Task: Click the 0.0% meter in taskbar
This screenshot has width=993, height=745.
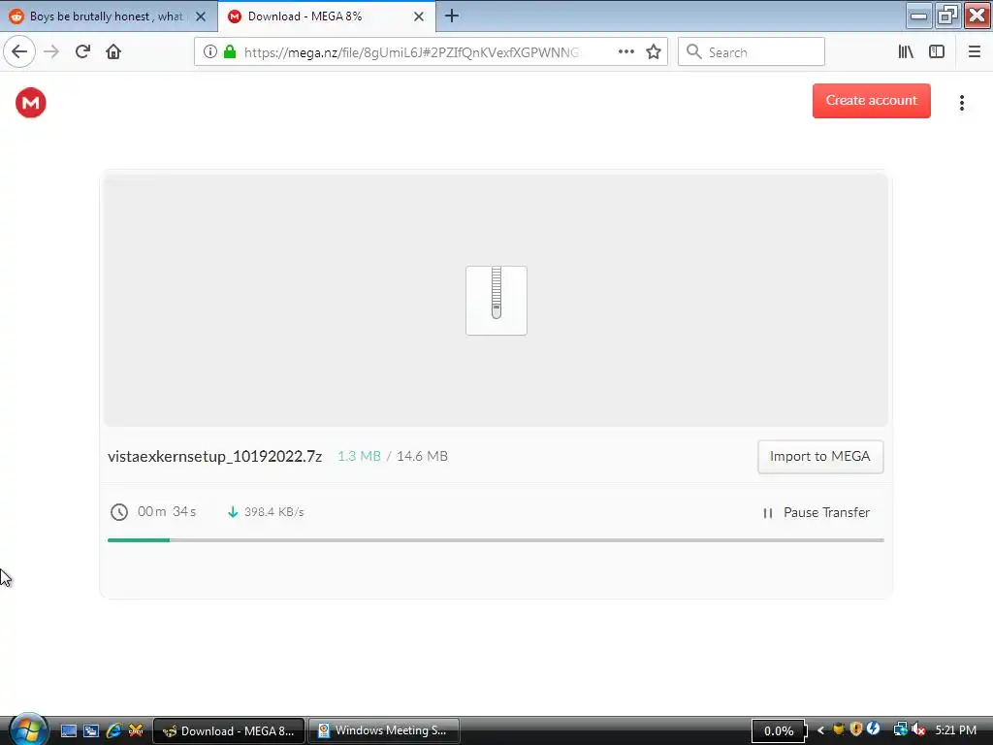Action: click(x=779, y=731)
